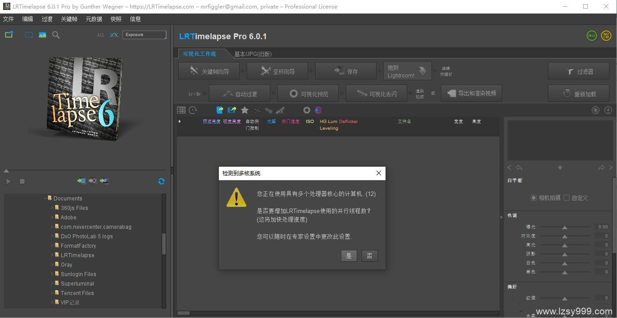Open the 关键帧 menu

click(69, 19)
